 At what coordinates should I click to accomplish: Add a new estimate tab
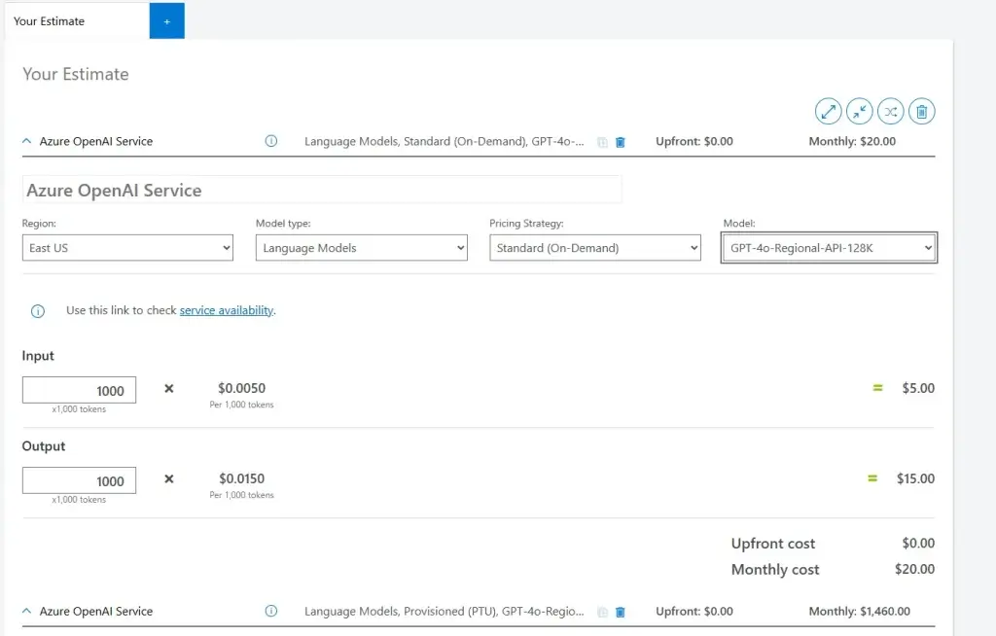(167, 21)
